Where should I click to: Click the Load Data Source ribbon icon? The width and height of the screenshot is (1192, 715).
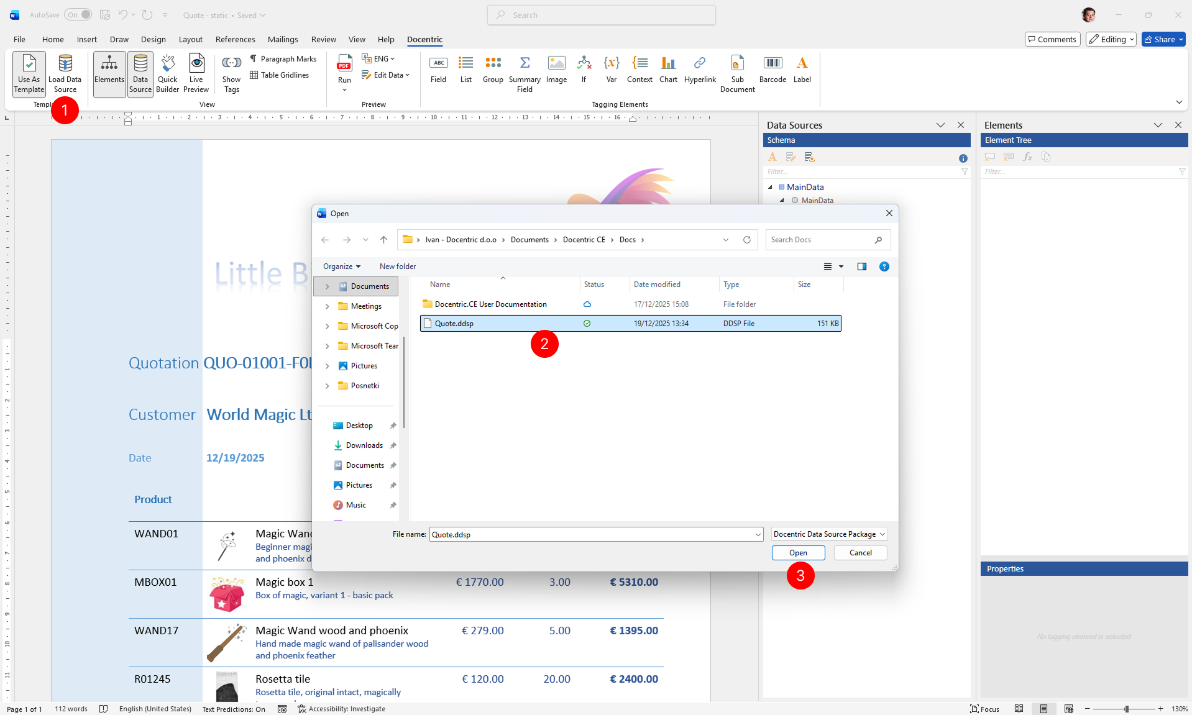point(65,74)
